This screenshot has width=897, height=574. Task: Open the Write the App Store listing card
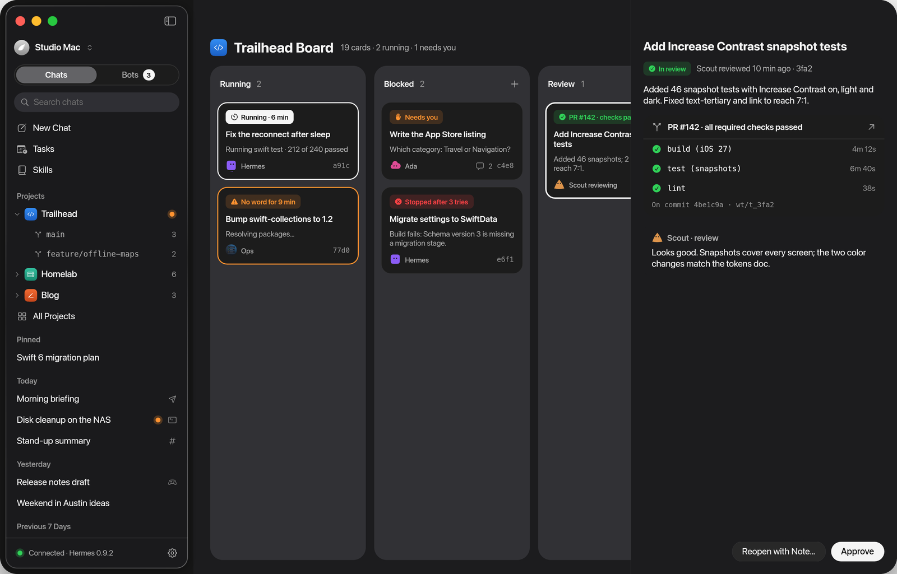452,141
